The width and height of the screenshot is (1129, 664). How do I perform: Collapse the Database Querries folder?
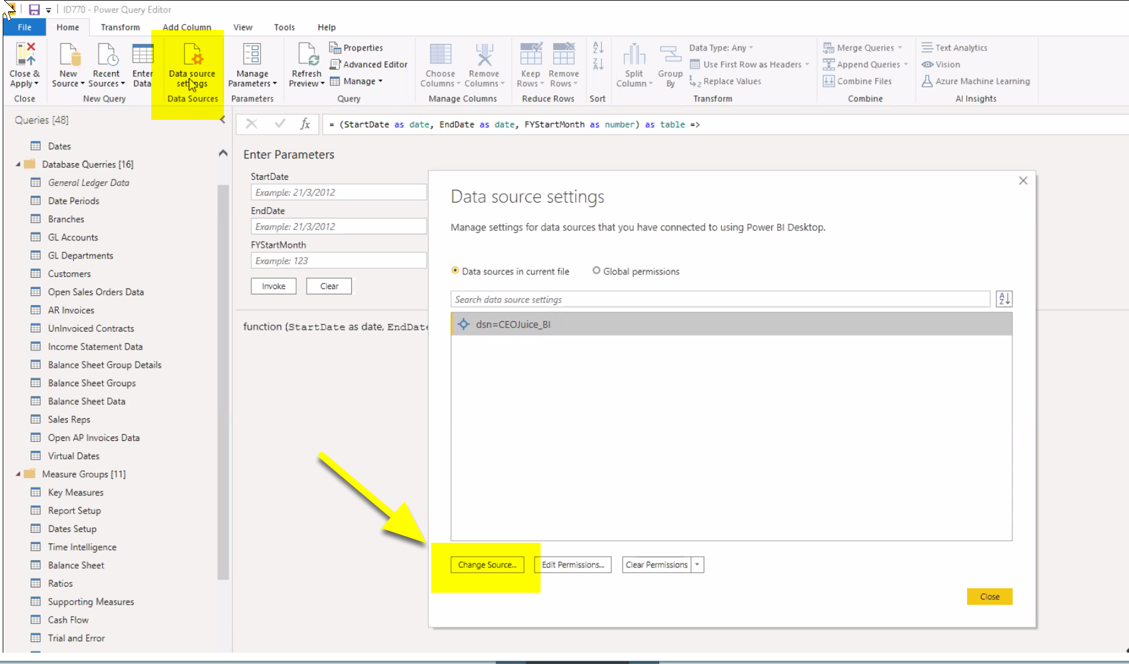tap(18, 165)
